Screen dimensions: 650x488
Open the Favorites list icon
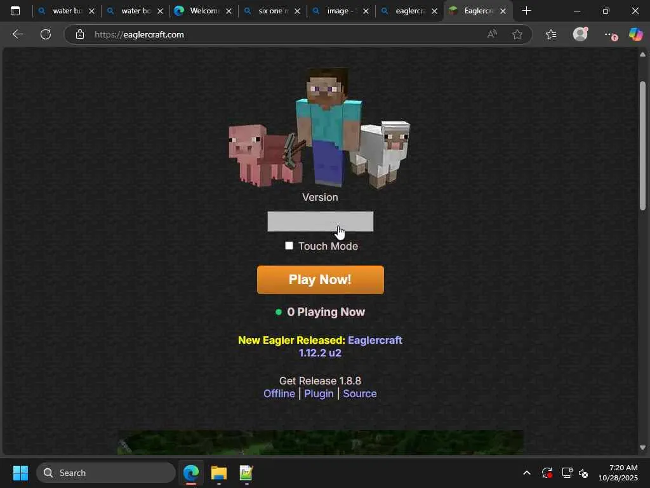click(551, 34)
